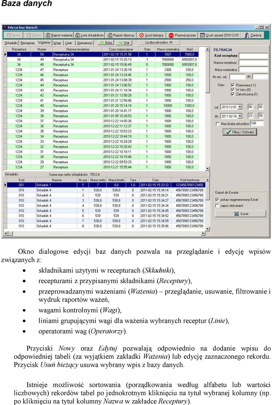Switch to the Operatorzy tab
272x405 pixels.
pos(84,43)
